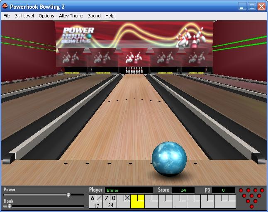Click the app icon in title bar

click(x=5, y=7)
